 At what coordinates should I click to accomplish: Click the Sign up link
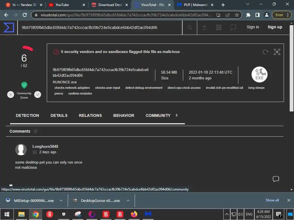pyautogui.click(x=275, y=27)
